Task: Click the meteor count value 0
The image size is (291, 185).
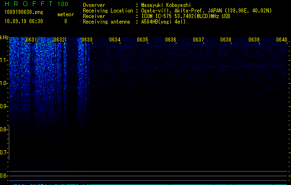Action: pyautogui.click(x=66, y=21)
